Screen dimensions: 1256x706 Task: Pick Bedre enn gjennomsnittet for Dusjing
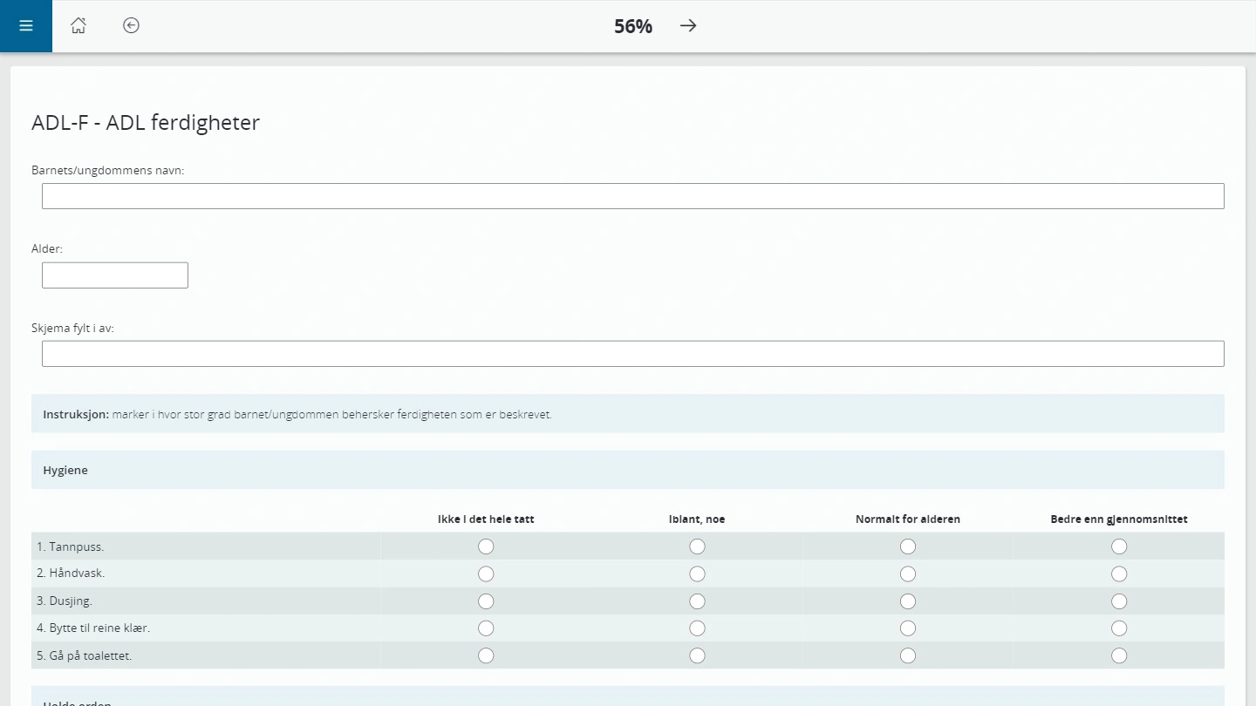click(1119, 601)
